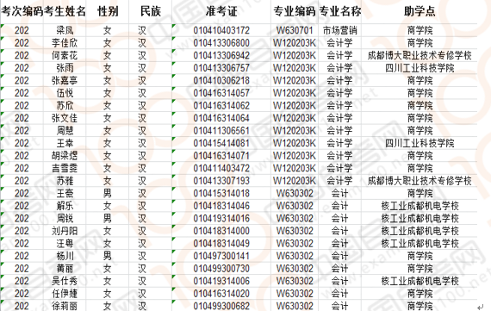Select the name cell 周锐
491x311 pixels.
(x=65, y=218)
